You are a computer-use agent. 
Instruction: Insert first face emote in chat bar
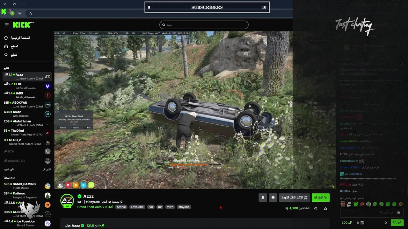coord(343,204)
